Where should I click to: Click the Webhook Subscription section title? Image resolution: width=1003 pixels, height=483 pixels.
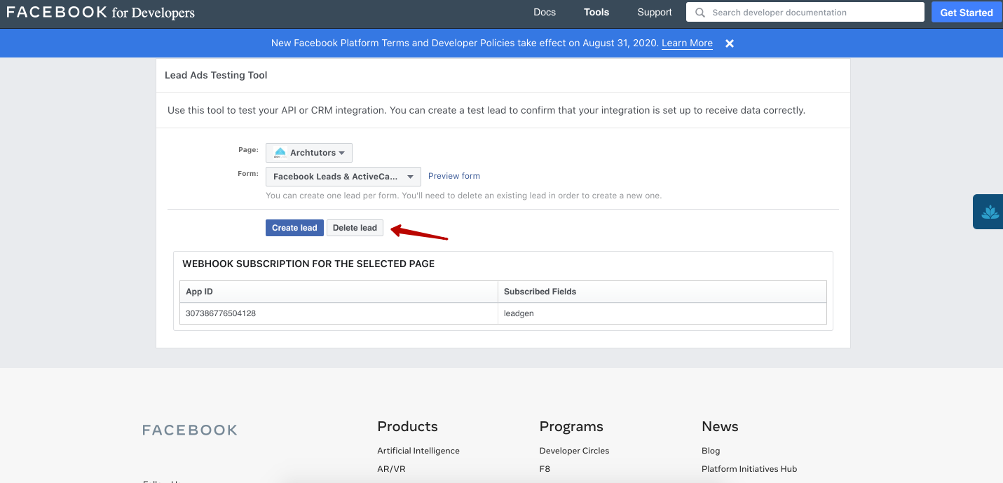pyautogui.click(x=308, y=264)
